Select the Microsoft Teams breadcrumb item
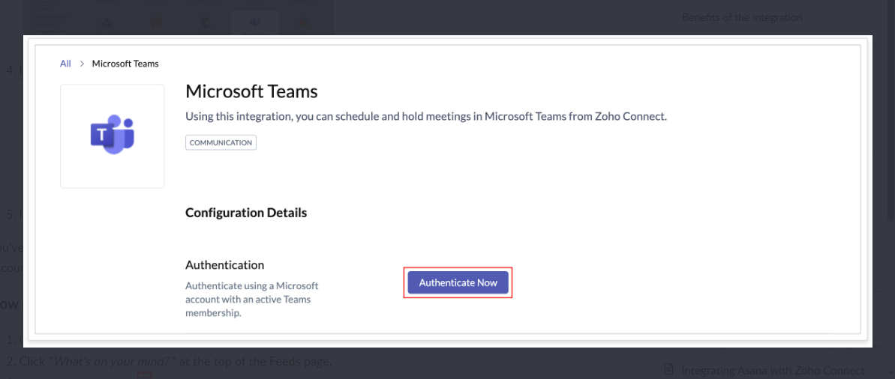 [125, 64]
